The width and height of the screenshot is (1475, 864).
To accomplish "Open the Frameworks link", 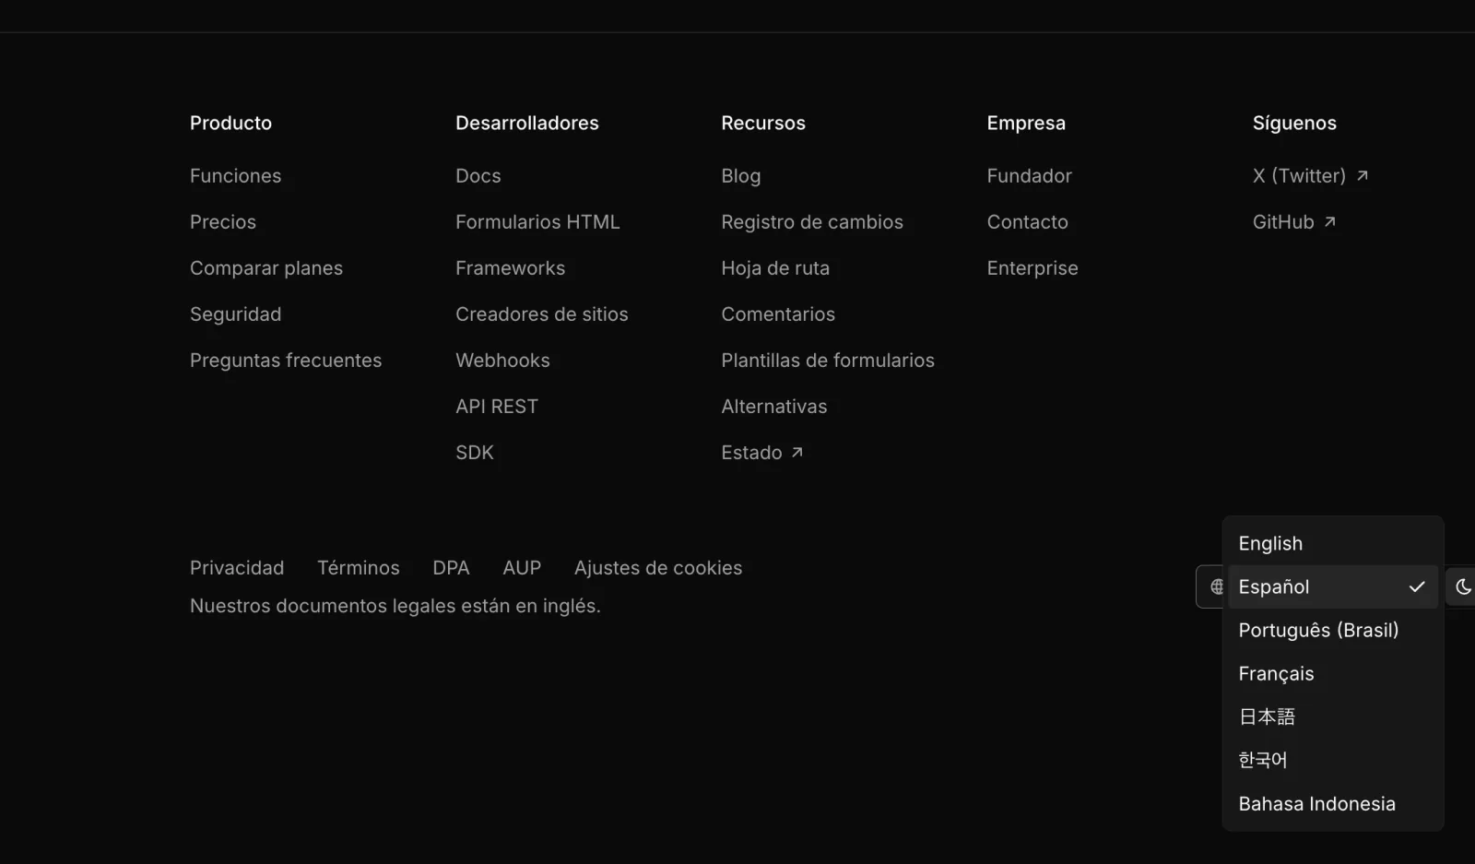I will [x=510, y=267].
